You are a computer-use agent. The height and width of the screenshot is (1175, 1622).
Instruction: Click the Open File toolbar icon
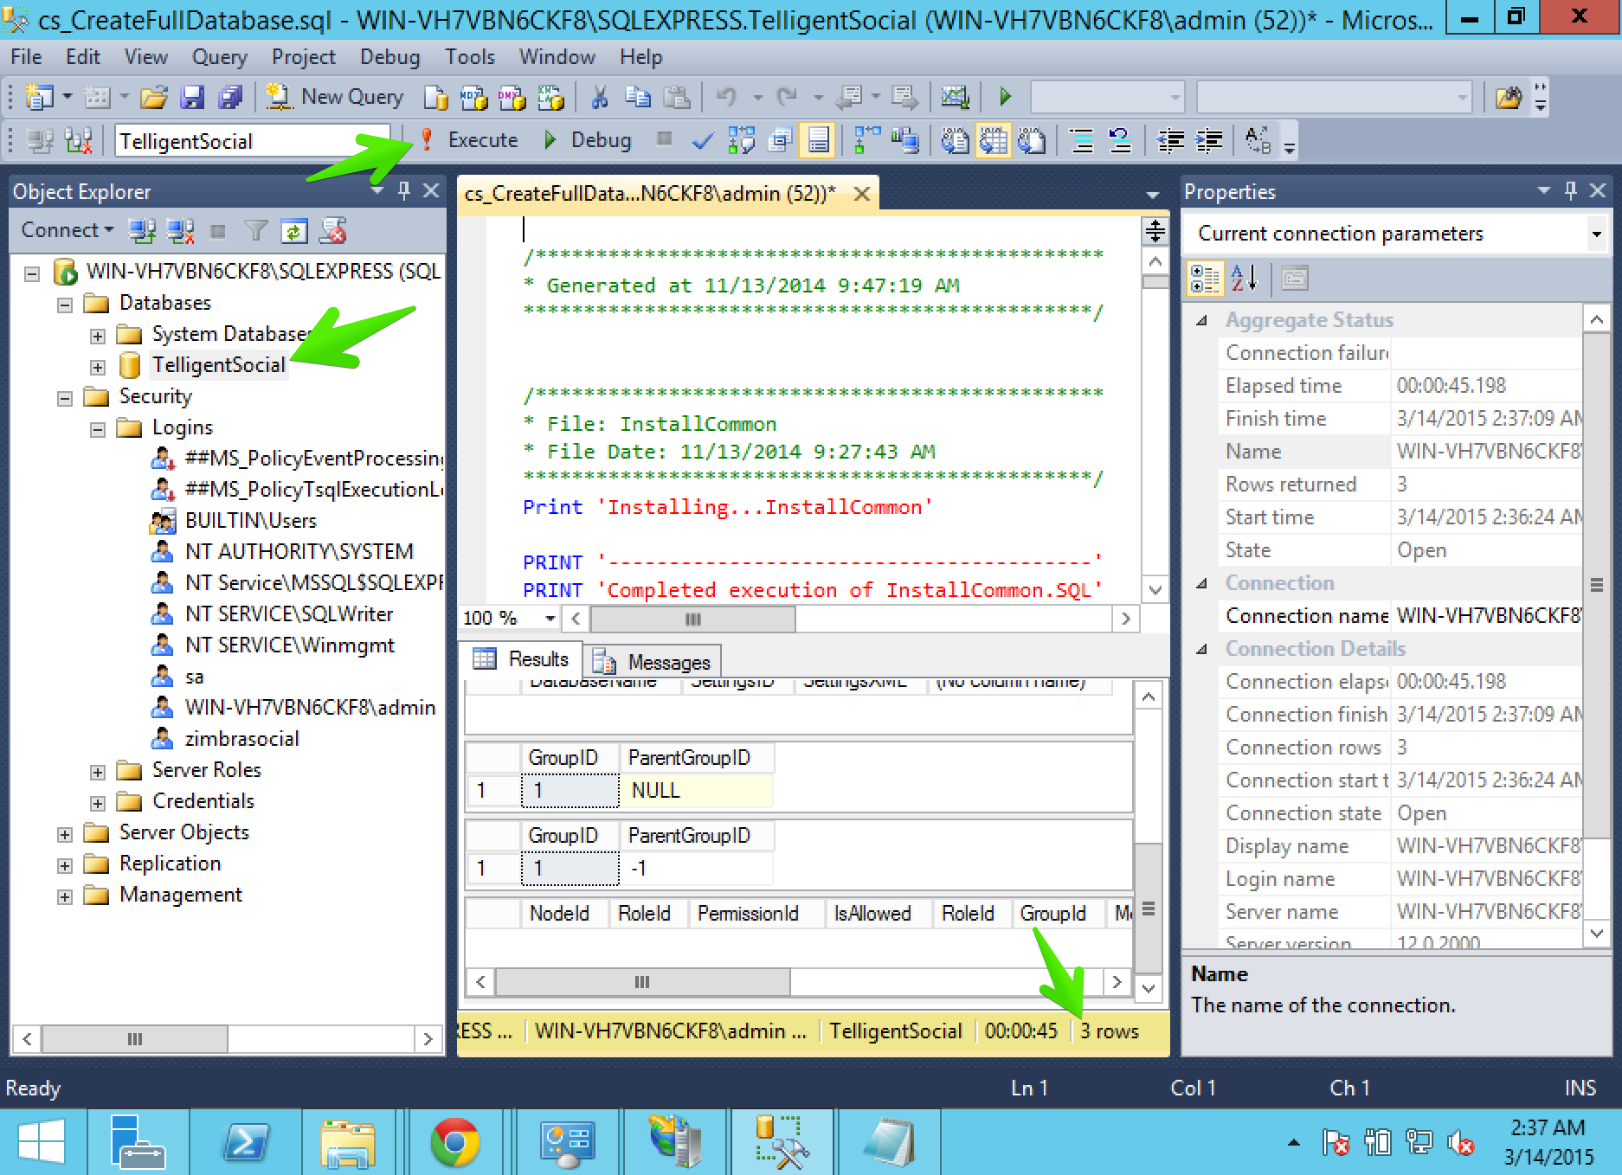[154, 97]
